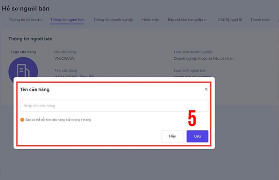Image resolution: width=279 pixels, height=180 pixels.
Task: Click the orange warning info icon
Action: tap(22, 120)
